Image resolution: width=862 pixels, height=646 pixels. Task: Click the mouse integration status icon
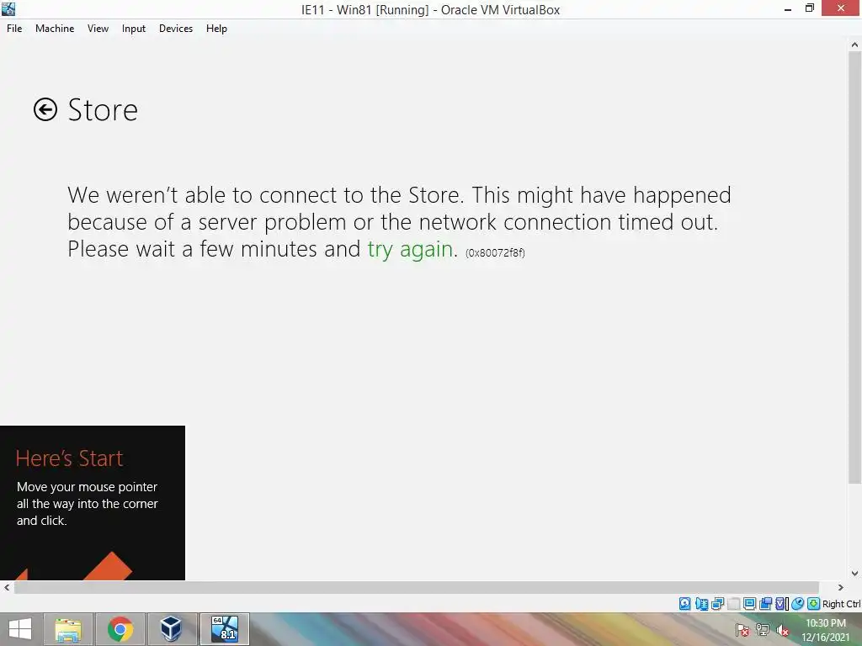[798, 604]
